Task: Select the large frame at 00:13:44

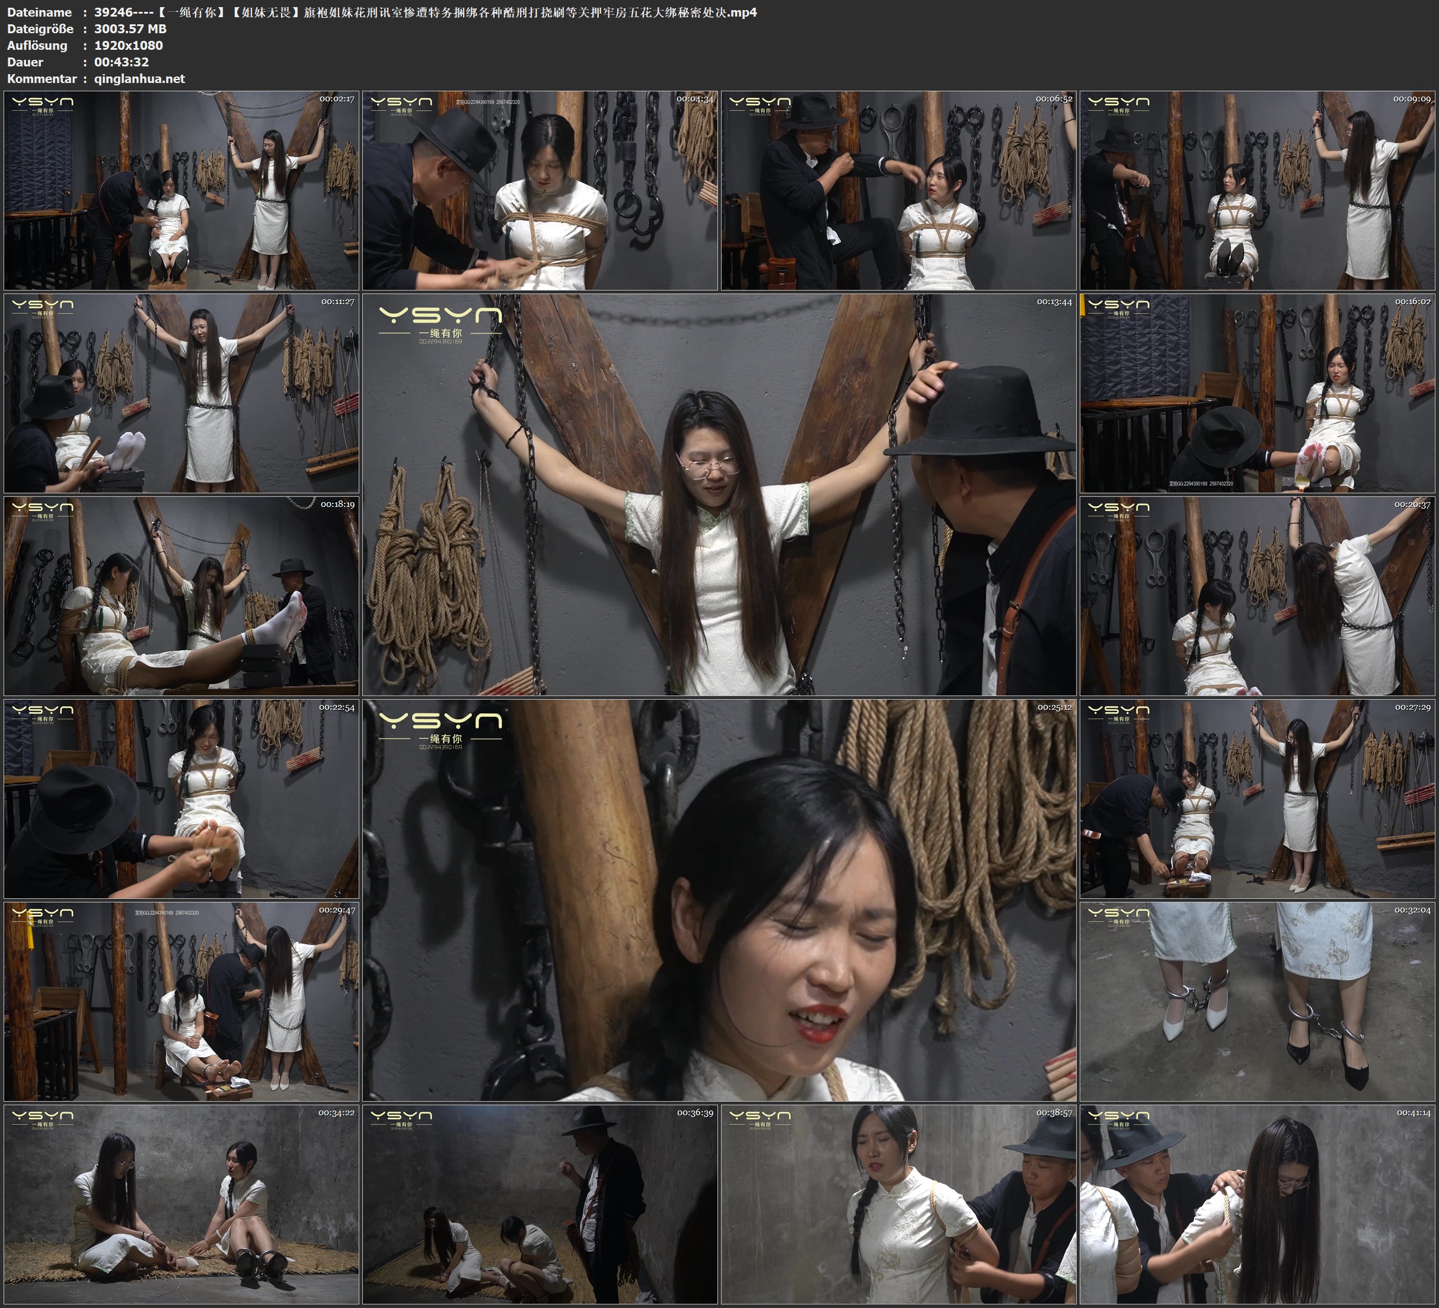Action: click(x=719, y=494)
